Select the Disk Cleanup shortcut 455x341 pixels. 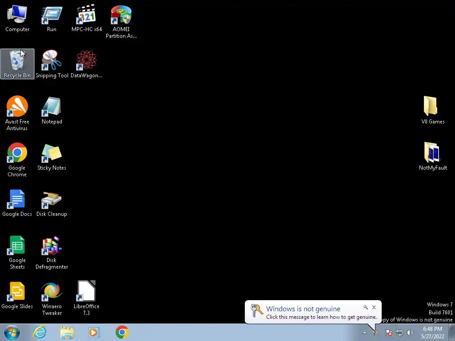(52, 203)
